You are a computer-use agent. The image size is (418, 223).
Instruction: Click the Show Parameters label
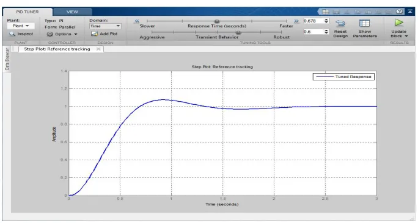[365, 34]
